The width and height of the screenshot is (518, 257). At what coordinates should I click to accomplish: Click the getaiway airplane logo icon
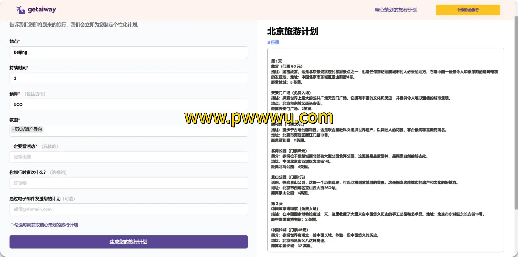coord(20,10)
